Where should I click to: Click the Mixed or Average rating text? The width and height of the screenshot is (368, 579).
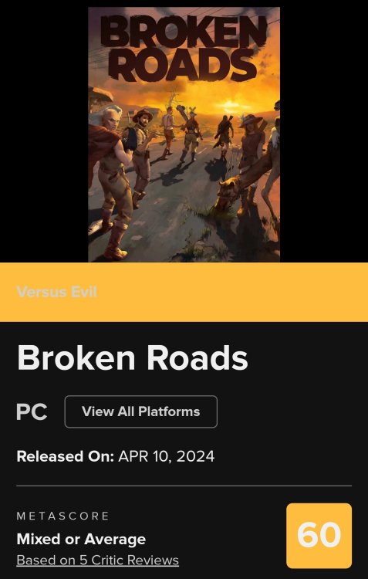pyautogui.click(x=81, y=540)
